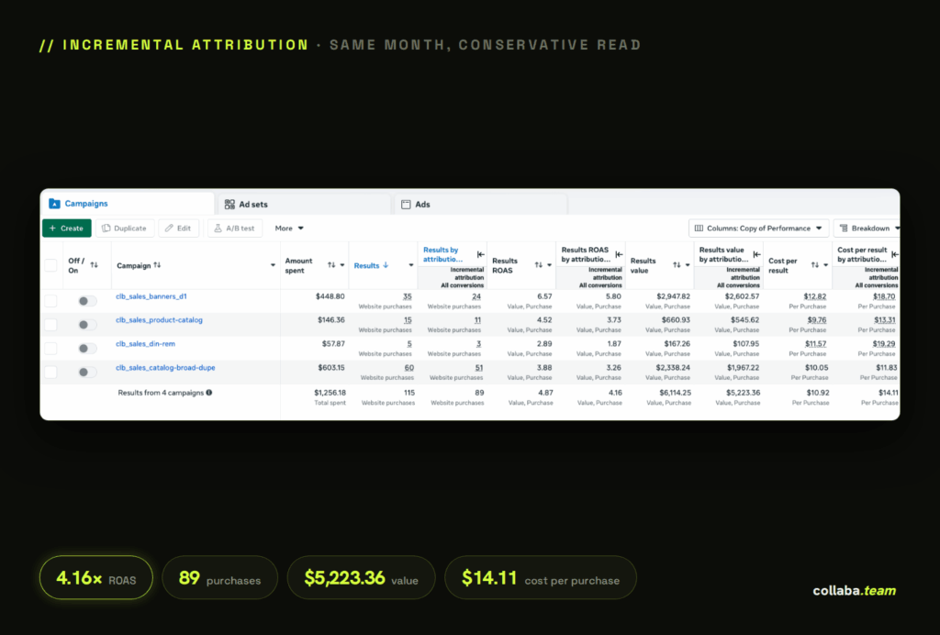Screen dimensions: 940x635
Task: Click the Campaigns folder icon
Action: [54, 204]
